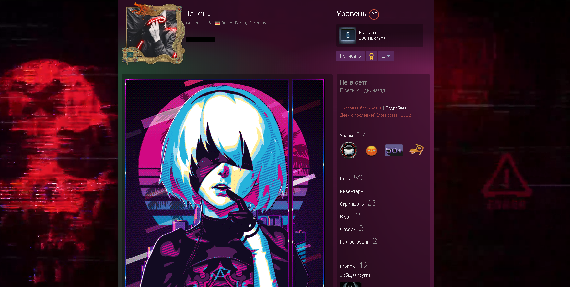Open the 1 игровая блокировка link
This screenshot has height=287, width=570.
[361, 108]
